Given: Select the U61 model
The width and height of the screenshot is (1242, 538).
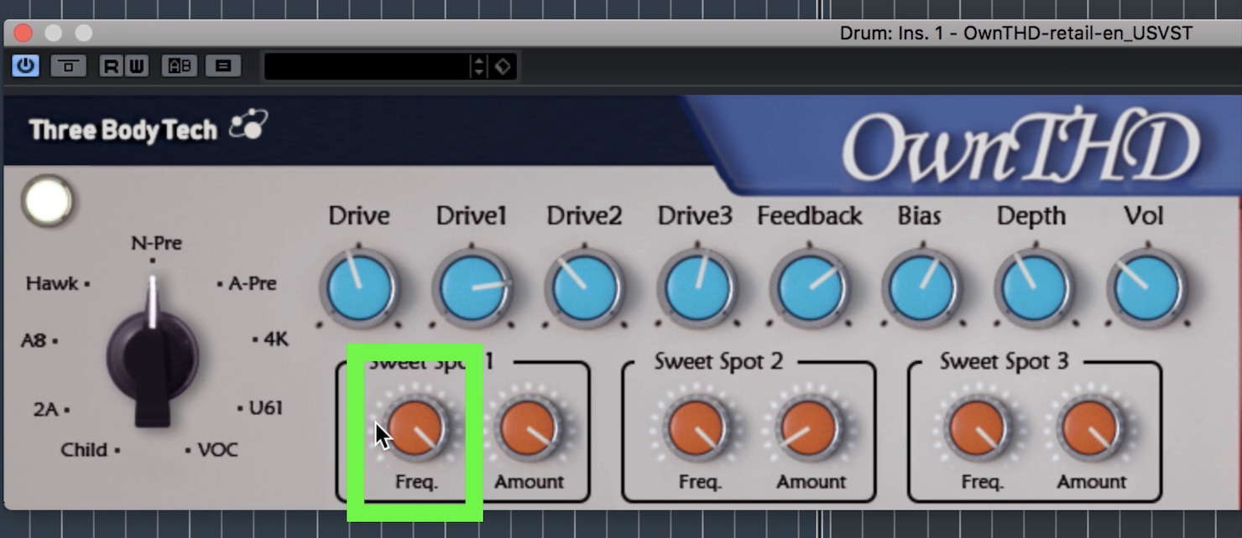Looking at the screenshot, I should click(265, 408).
